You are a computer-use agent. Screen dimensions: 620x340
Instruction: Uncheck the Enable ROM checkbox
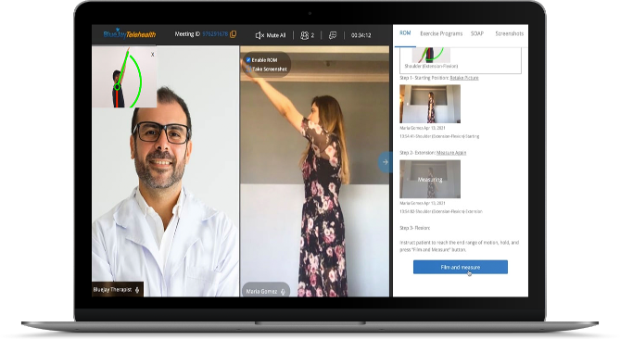point(248,60)
